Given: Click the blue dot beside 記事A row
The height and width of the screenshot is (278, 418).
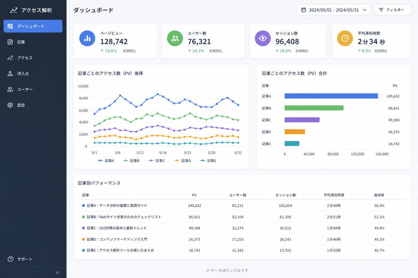Looking at the screenshot, I should 84,205.
